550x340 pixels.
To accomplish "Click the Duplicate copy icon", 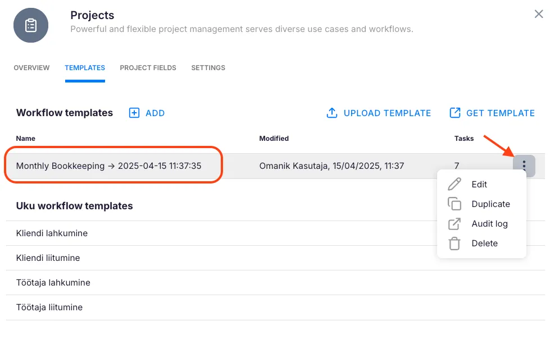I will (454, 204).
